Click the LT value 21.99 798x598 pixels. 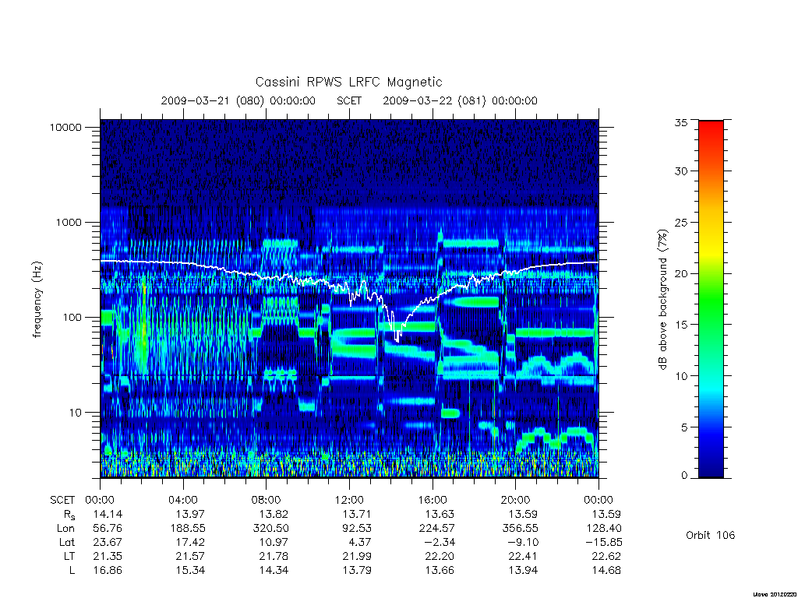point(357,556)
